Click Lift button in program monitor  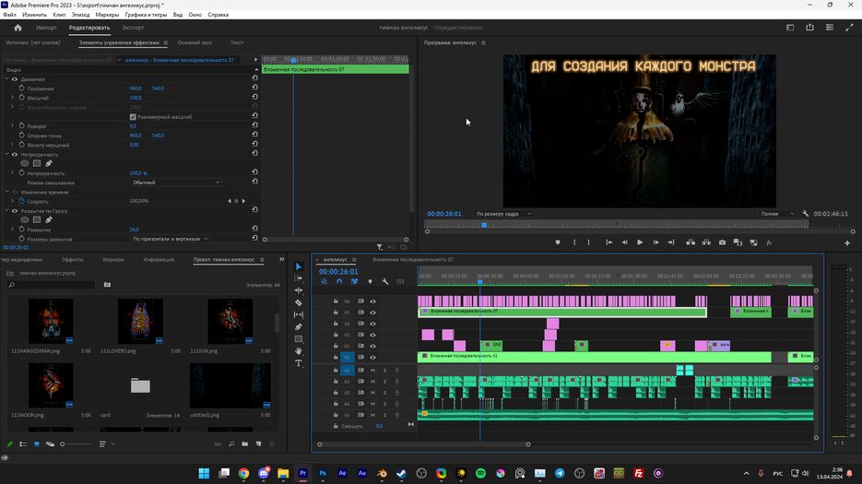click(x=691, y=242)
